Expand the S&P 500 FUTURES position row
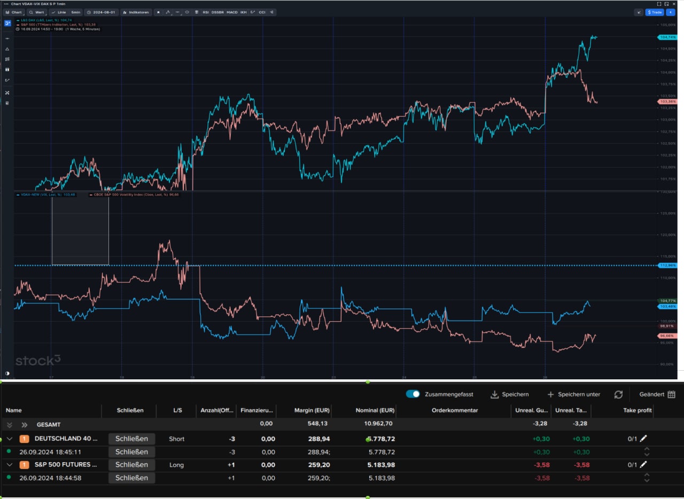The width and height of the screenshot is (684, 499). coord(9,464)
